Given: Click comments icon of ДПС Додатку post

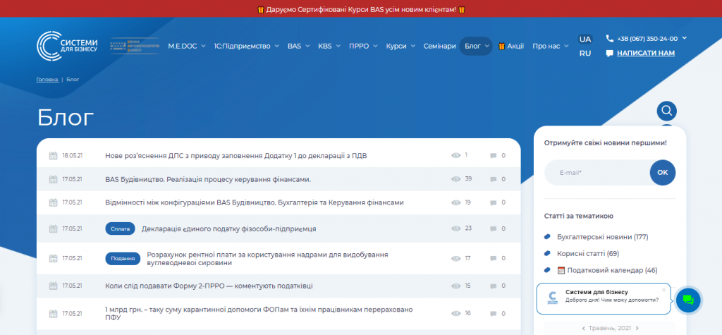Looking at the screenshot, I should pos(493,156).
